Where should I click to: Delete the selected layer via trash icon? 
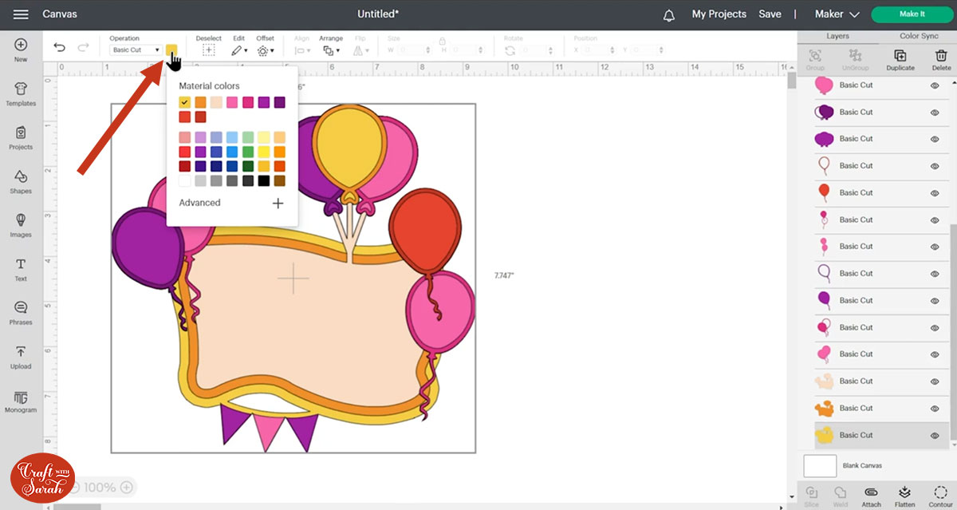click(941, 59)
